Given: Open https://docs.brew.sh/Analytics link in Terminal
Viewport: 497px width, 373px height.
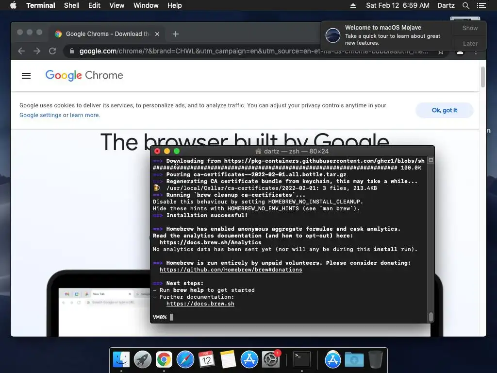Looking at the screenshot, I should (211, 242).
